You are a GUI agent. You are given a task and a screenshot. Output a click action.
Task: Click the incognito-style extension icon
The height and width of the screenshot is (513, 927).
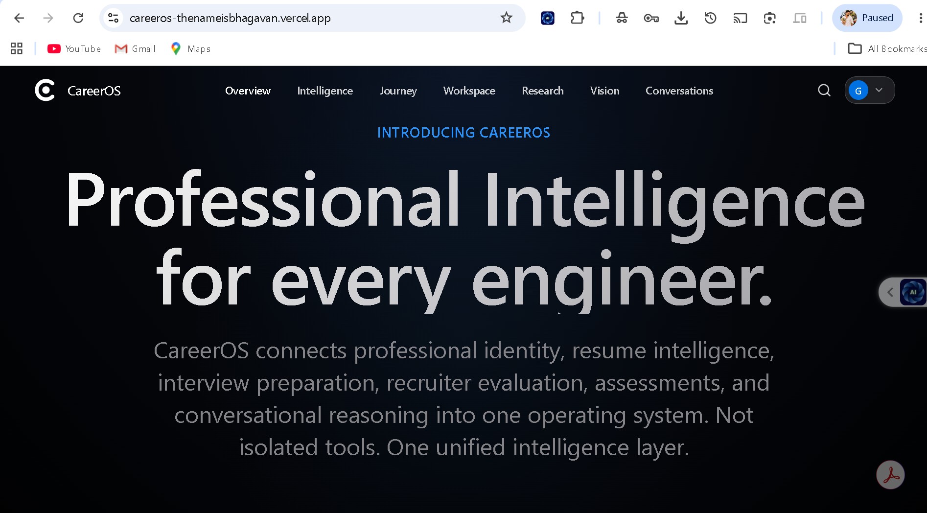(x=622, y=18)
